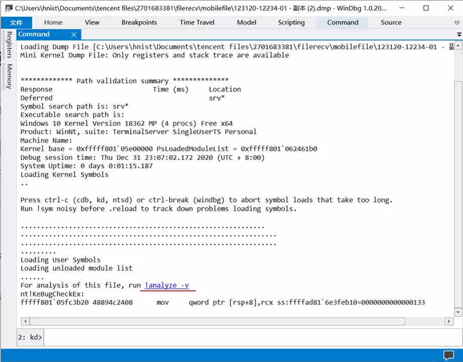This screenshot has width=463, height=362.
Task: Click the 'Press ctrl-c (cdb, kd, ntsd)' line
Action: [x=207, y=200]
